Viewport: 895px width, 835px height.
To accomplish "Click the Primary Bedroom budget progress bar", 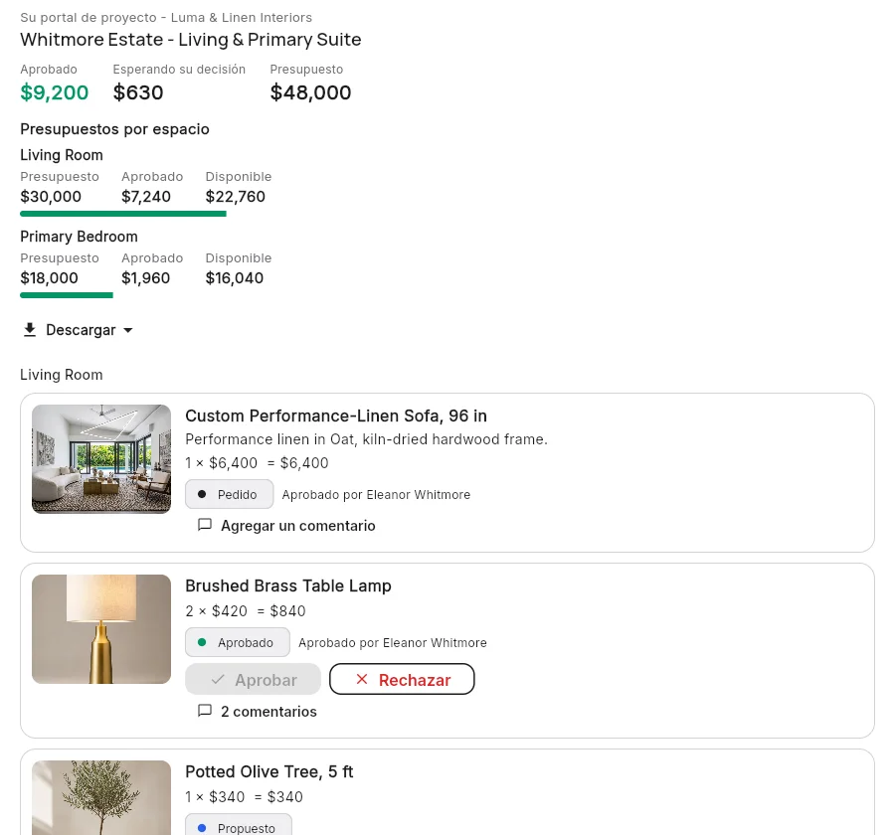I will click(x=67, y=295).
